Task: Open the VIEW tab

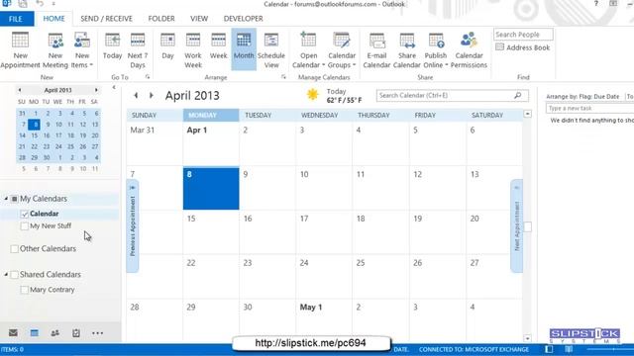Action: 199,19
